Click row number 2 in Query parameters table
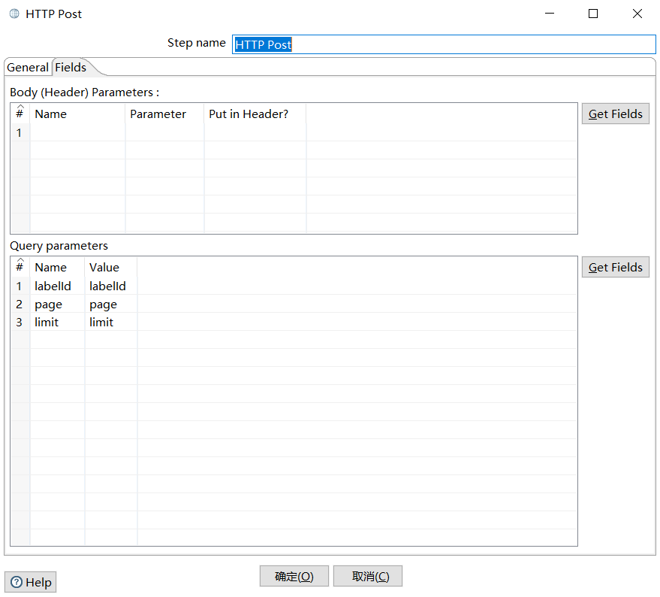Image resolution: width=660 pixels, height=597 pixels. coord(20,304)
